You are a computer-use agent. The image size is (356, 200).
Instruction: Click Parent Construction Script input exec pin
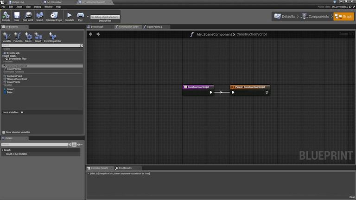[233, 93]
